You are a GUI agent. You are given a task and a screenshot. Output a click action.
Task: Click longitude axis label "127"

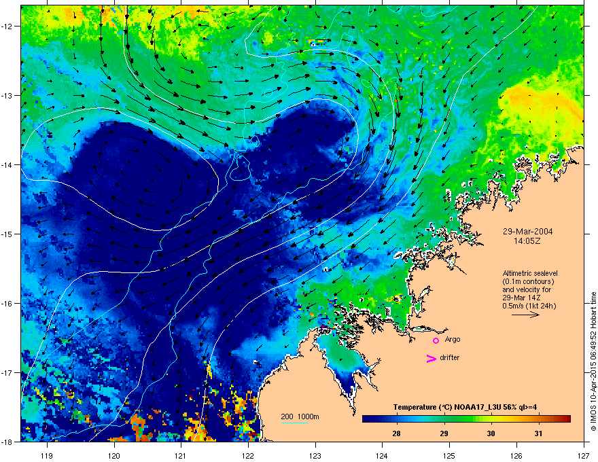point(584,455)
